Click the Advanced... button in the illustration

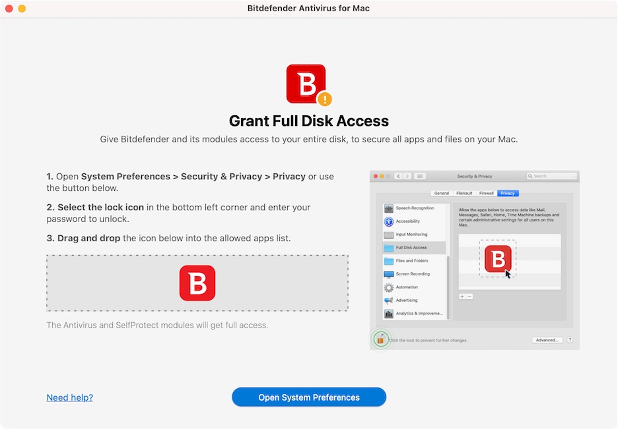[547, 340]
